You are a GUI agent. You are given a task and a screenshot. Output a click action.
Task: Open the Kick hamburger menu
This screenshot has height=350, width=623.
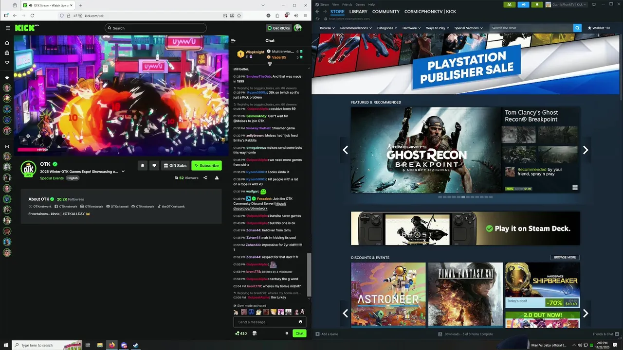coord(8,28)
